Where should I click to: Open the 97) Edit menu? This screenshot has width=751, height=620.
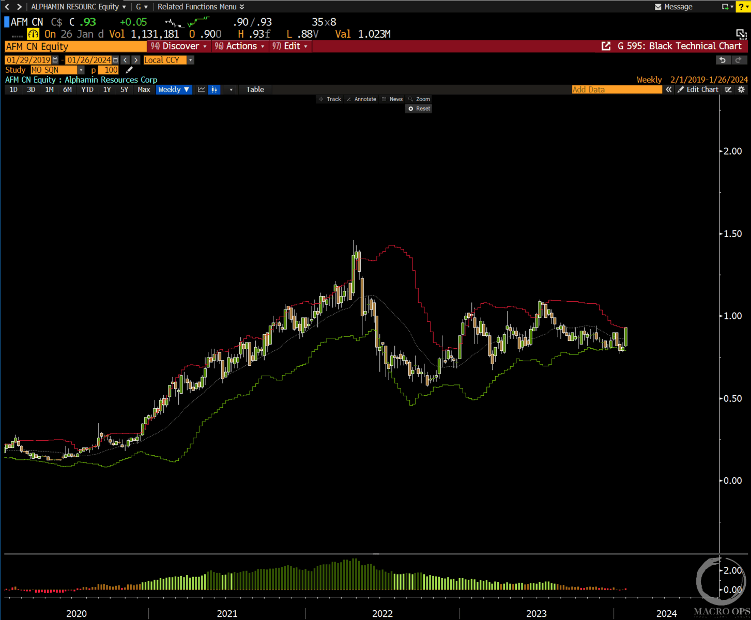(290, 46)
